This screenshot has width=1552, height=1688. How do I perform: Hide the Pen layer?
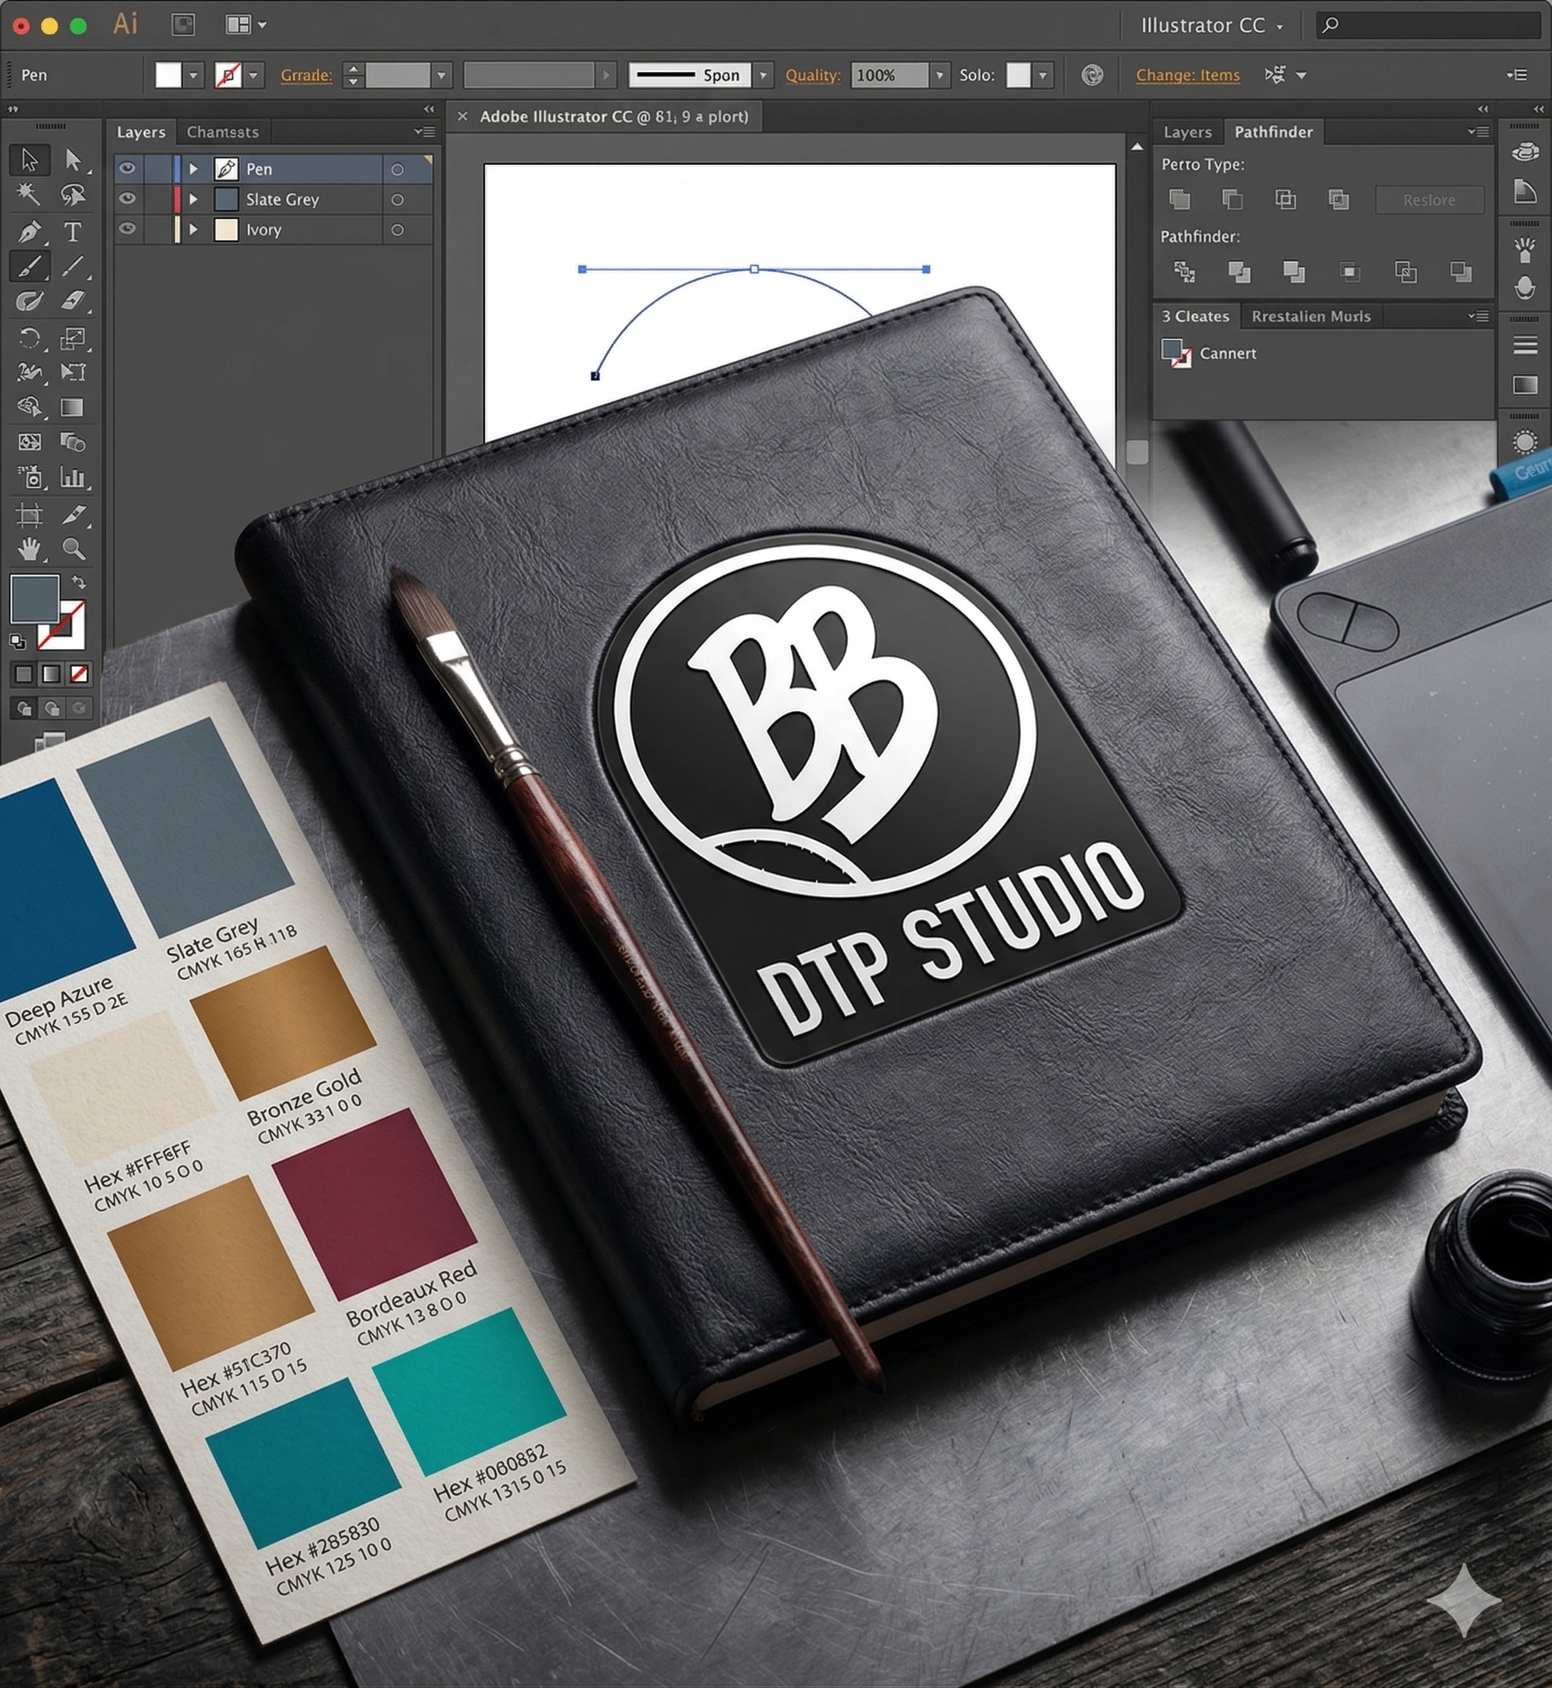pos(127,169)
